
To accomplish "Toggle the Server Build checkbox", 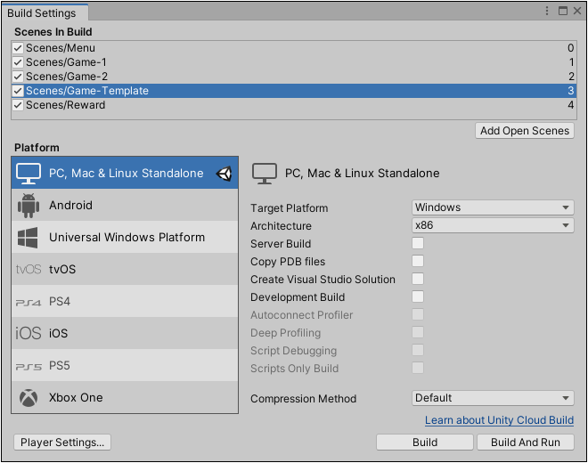I will [x=418, y=244].
